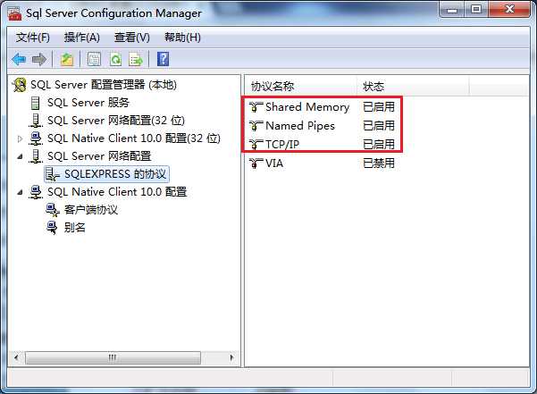The image size is (537, 394).
Task: Select SQL Server 服务 in the tree
Action: [x=88, y=103]
